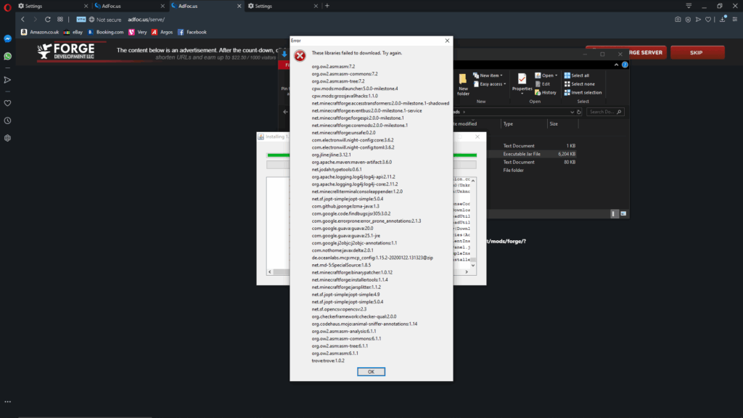Open Messenger in the Opera sidebar
The height and width of the screenshot is (418, 743).
pyautogui.click(x=7, y=39)
